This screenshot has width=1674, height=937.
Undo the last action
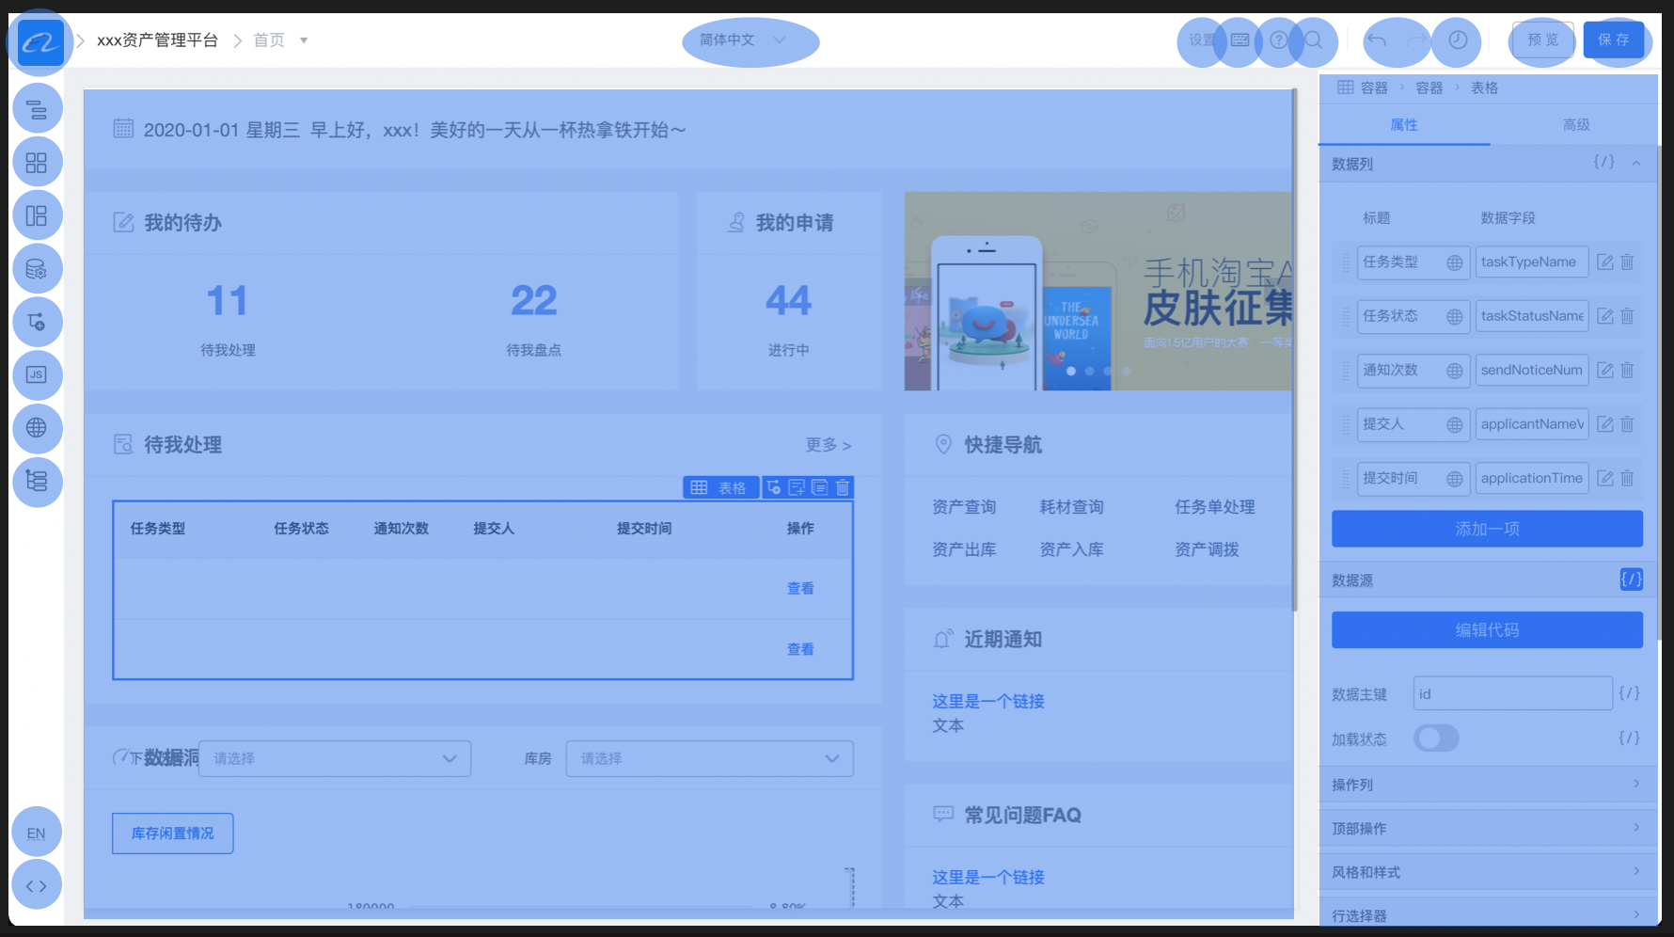coord(1377,40)
